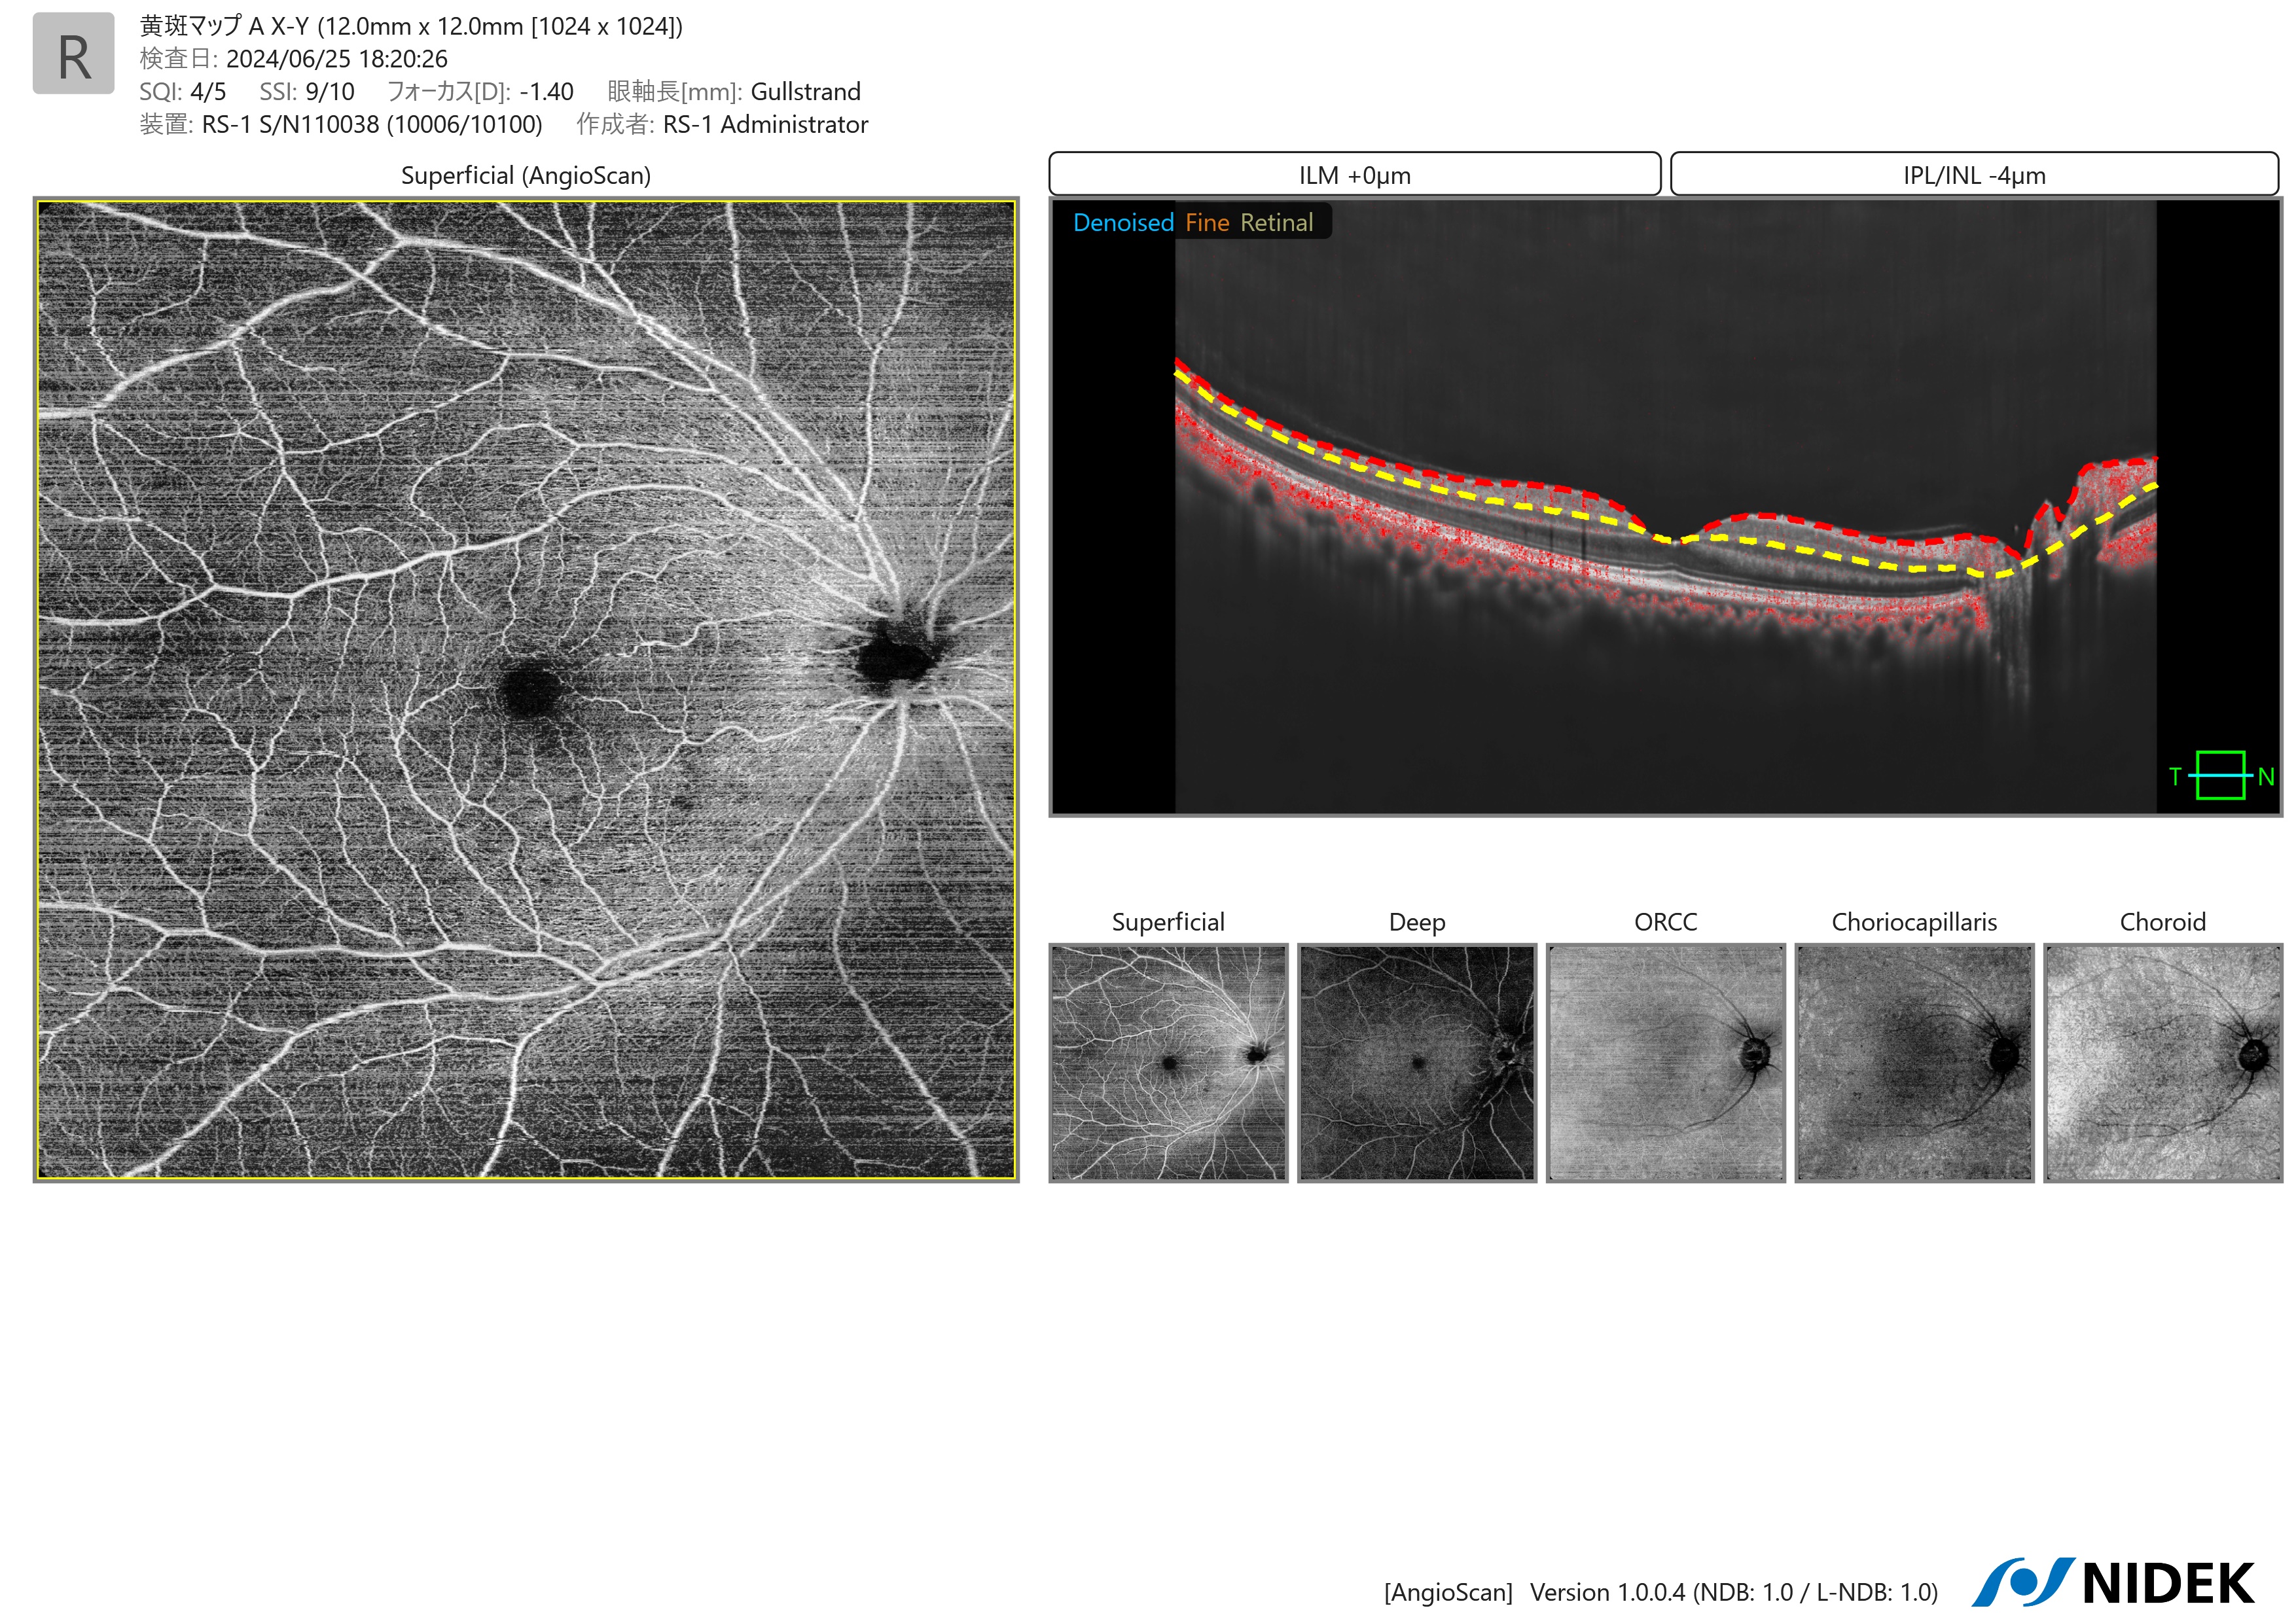Click the Fine label on B-scan

(x=1207, y=223)
